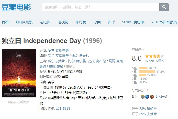Open the 5人评价 friends rating link

tap(162, 96)
